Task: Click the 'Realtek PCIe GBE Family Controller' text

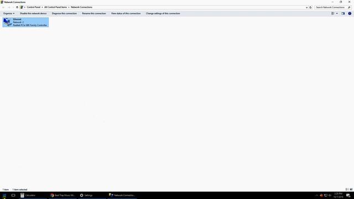Action: pos(30,25)
